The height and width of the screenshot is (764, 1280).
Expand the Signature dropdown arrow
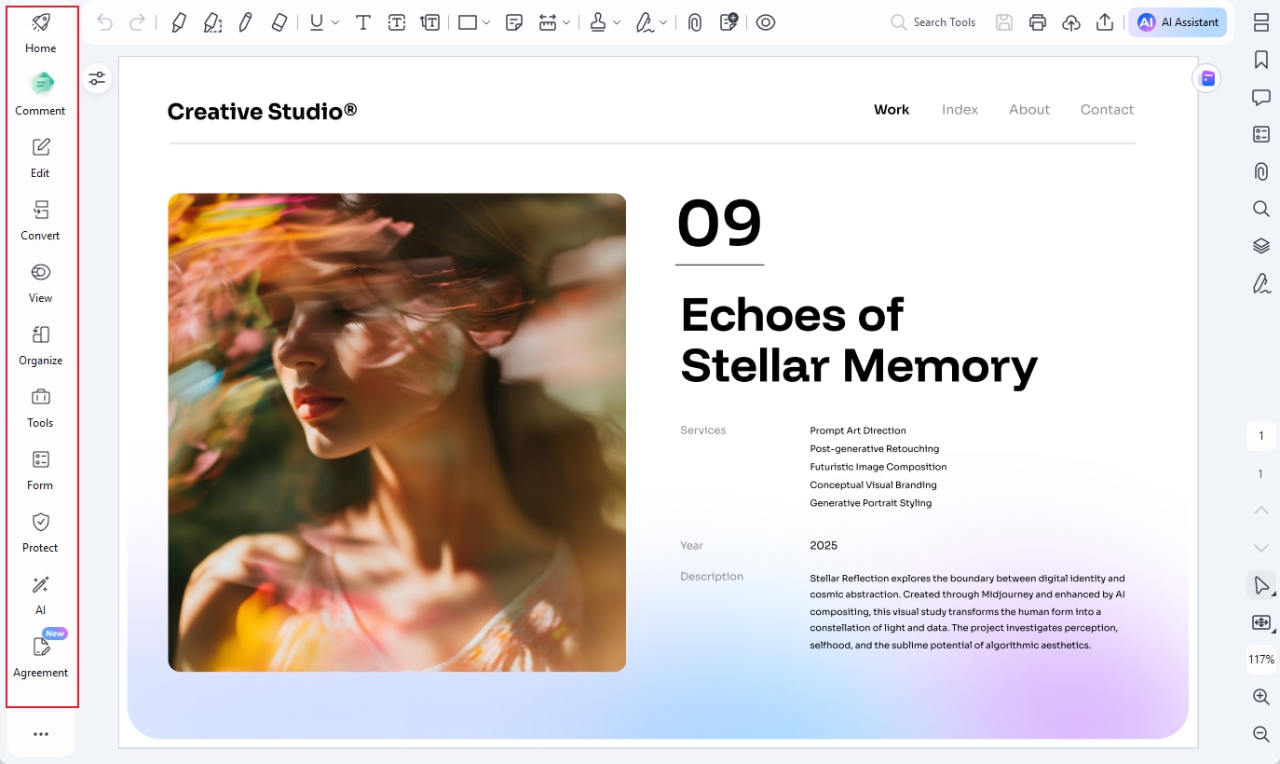pos(663,22)
